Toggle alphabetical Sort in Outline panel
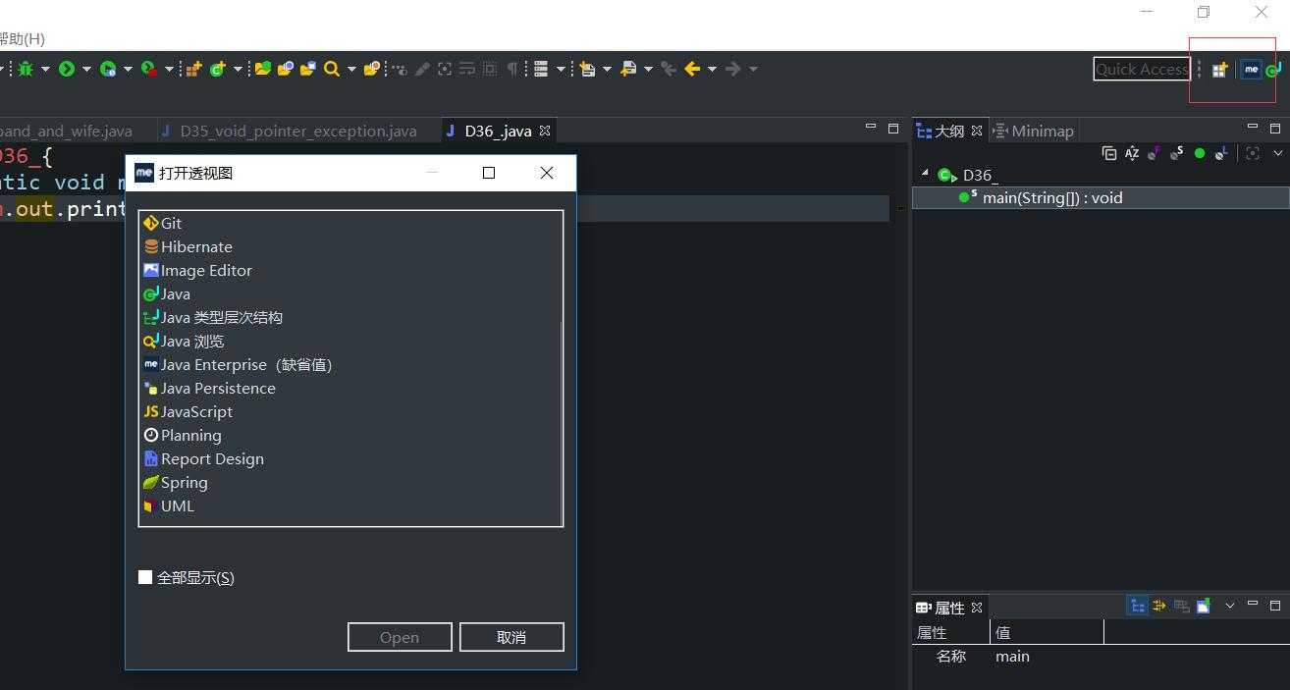Image resolution: width=1290 pixels, height=690 pixels. point(1132,153)
